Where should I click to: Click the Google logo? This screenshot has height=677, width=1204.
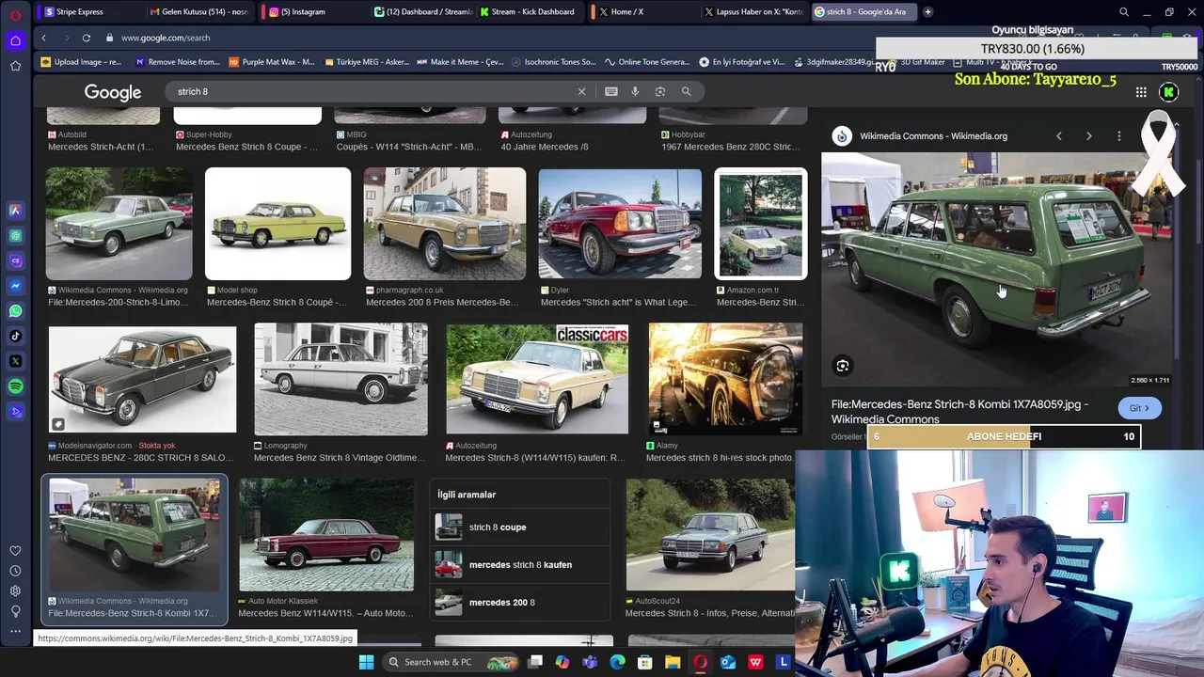[113, 92]
